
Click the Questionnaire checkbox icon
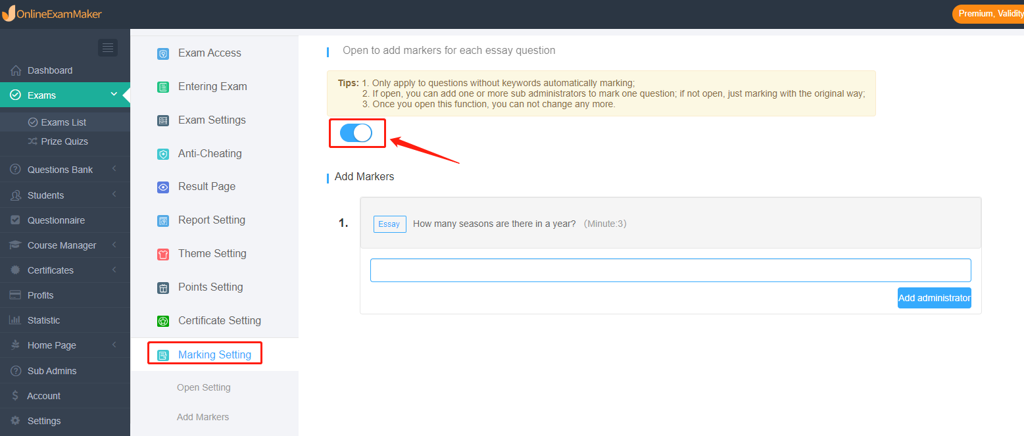coord(16,220)
